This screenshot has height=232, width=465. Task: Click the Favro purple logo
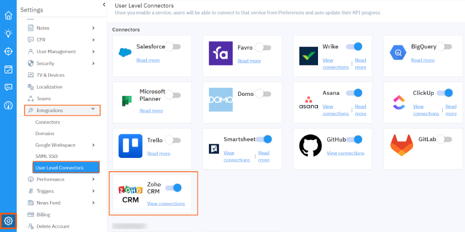point(221,53)
